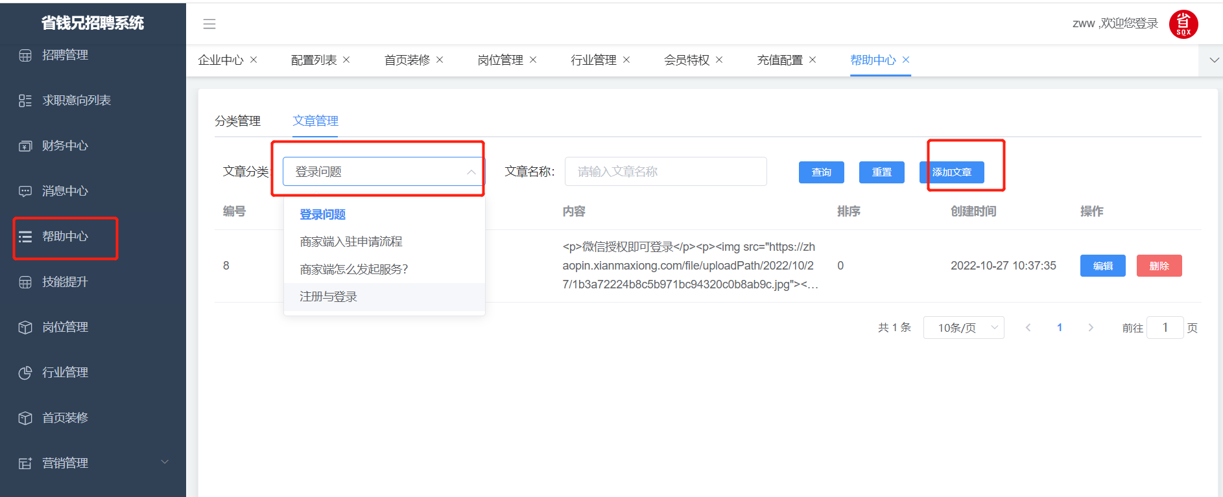Close the 会员特权 tab
The image size is (1223, 497).
[719, 60]
